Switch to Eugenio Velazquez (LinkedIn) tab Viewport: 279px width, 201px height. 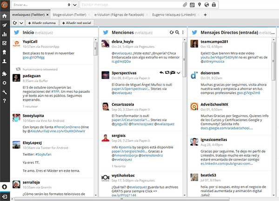point(174,15)
